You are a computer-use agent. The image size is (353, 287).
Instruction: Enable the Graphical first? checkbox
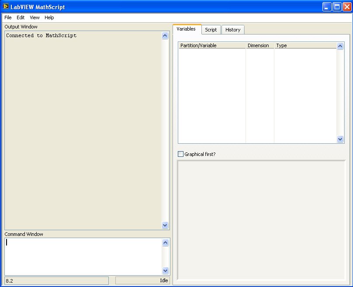[x=180, y=154]
